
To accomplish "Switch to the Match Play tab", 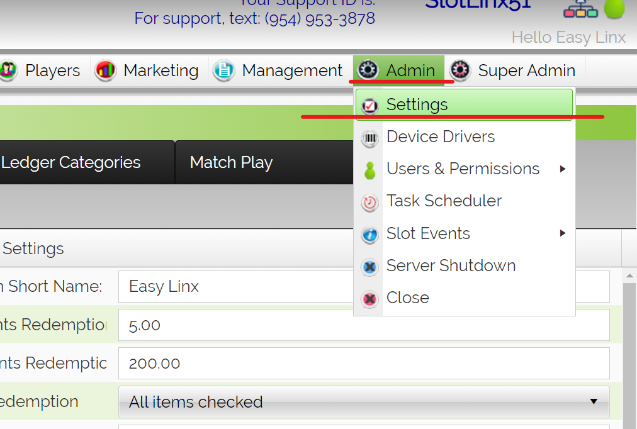I will pos(264,162).
